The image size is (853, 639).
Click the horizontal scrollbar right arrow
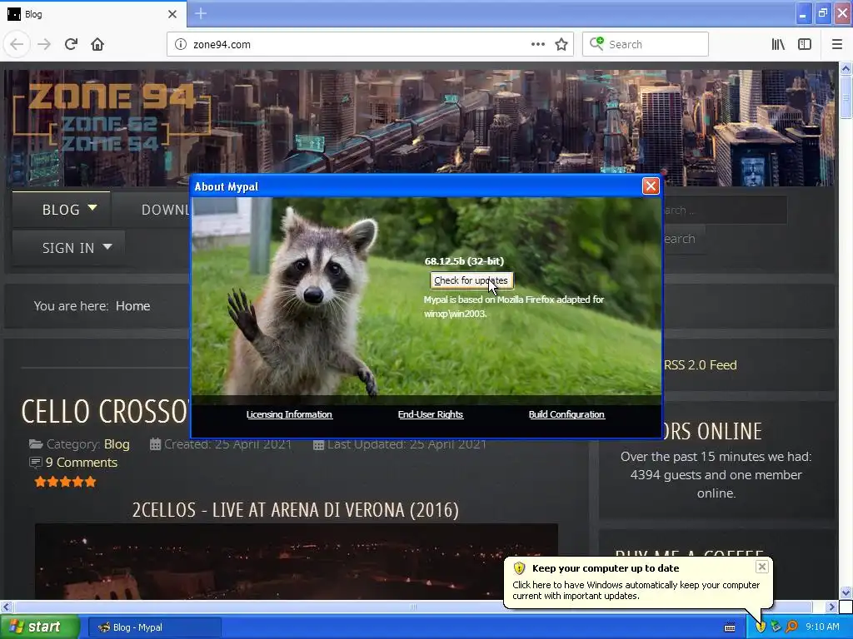tap(831, 607)
